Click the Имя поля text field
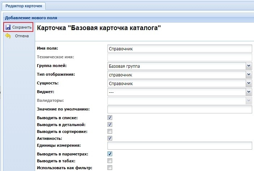This screenshot has width=254, height=171. pos(179,49)
